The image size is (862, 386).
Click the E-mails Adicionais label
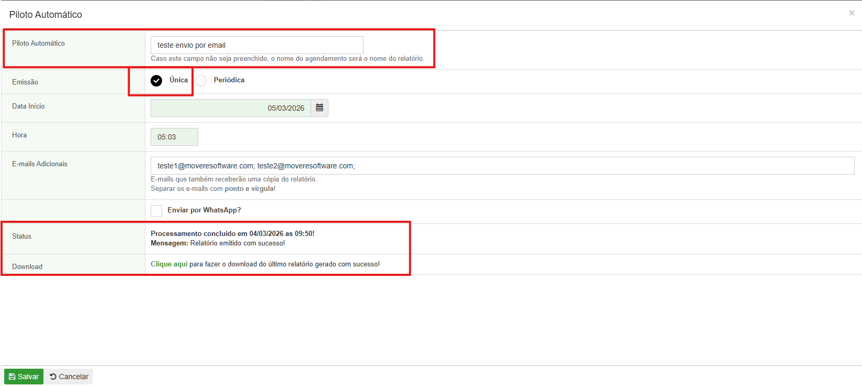(40, 164)
